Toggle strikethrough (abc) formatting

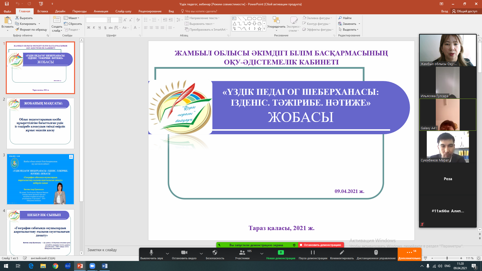tap(110, 28)
